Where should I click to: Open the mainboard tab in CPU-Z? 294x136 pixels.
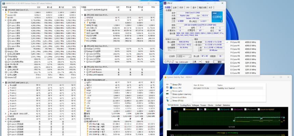pyautogui.click(x=175, y=7)
